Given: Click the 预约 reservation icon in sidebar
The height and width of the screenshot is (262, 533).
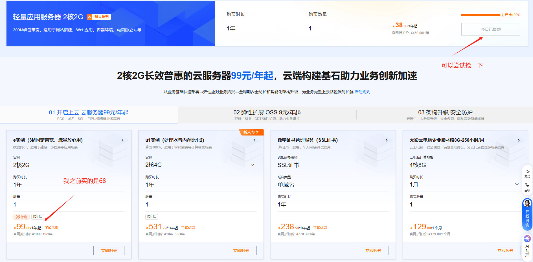Looking at the screenshot, I should point(527,173).
